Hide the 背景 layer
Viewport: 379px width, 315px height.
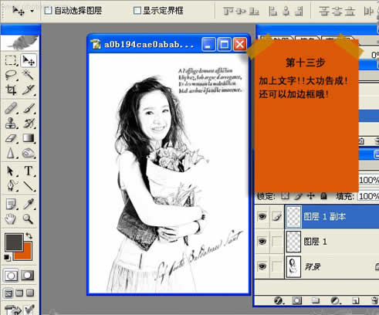pyautogui.click(x=262, y=266)
